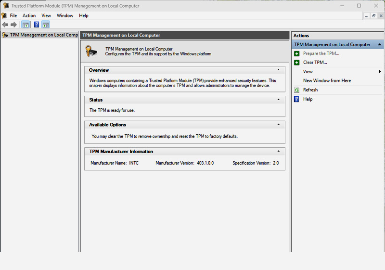Toggle the Show/Hide Action Pane toolbar icon
The image size is (385, 270).
tap(46, 25)
